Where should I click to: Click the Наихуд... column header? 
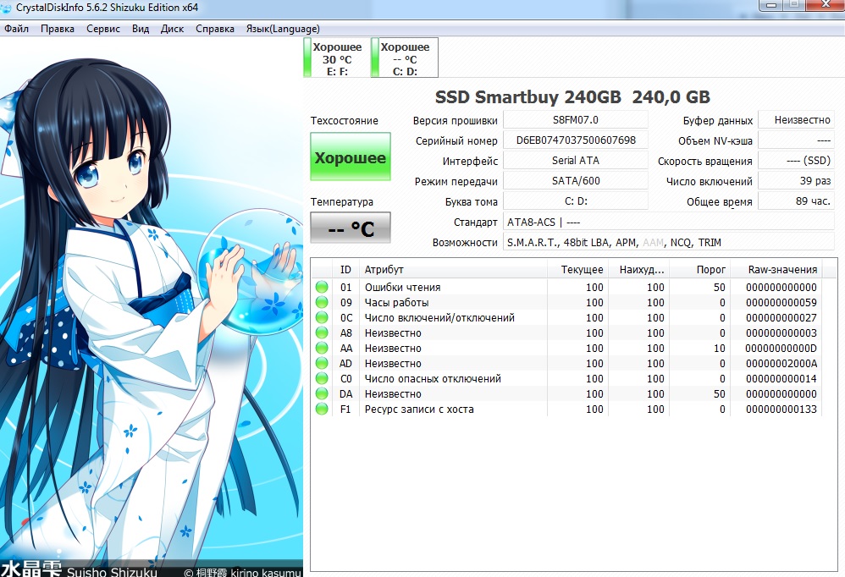tap(638, 269)
